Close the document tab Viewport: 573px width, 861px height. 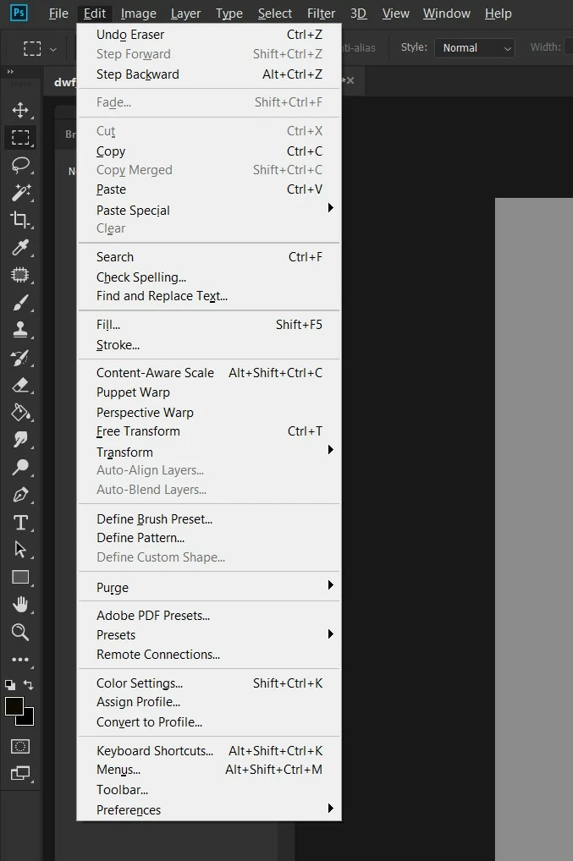tap(350, 80)
